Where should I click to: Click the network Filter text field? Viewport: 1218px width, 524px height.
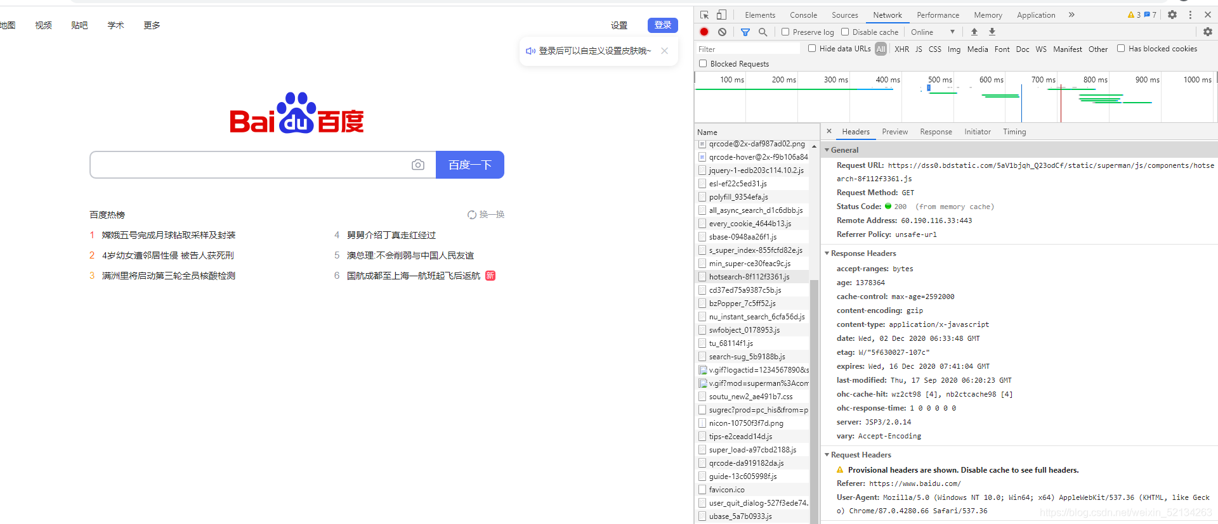747,49
